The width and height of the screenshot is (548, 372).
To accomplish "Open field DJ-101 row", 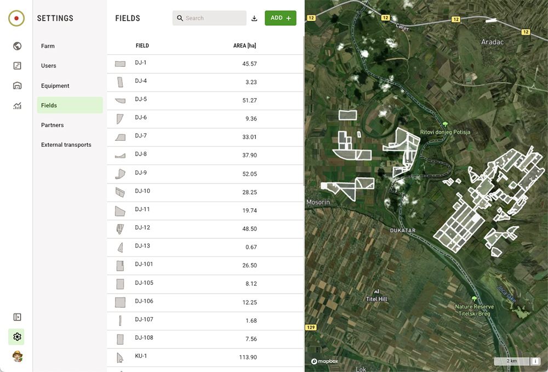I will (x=205, y=266).
